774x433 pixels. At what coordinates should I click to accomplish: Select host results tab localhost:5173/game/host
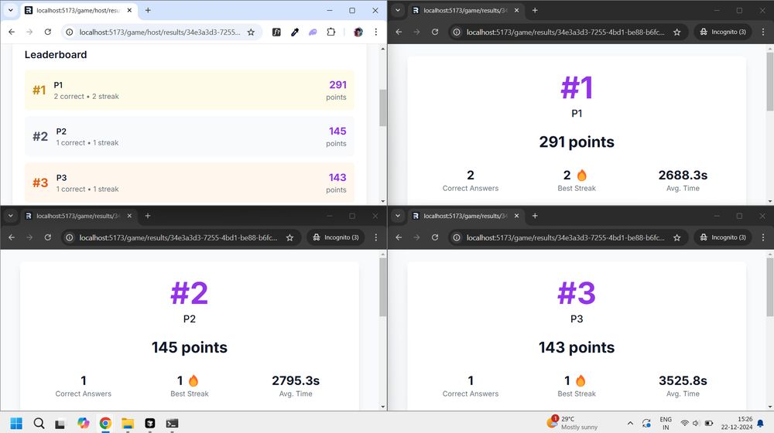tap(79, 10)
